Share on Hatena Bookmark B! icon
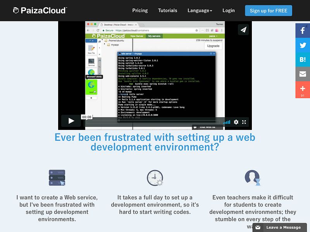 pos(303,60)
